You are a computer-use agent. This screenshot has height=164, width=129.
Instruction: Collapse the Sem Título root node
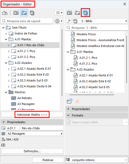pyautogui.click(x=3, y=28)
